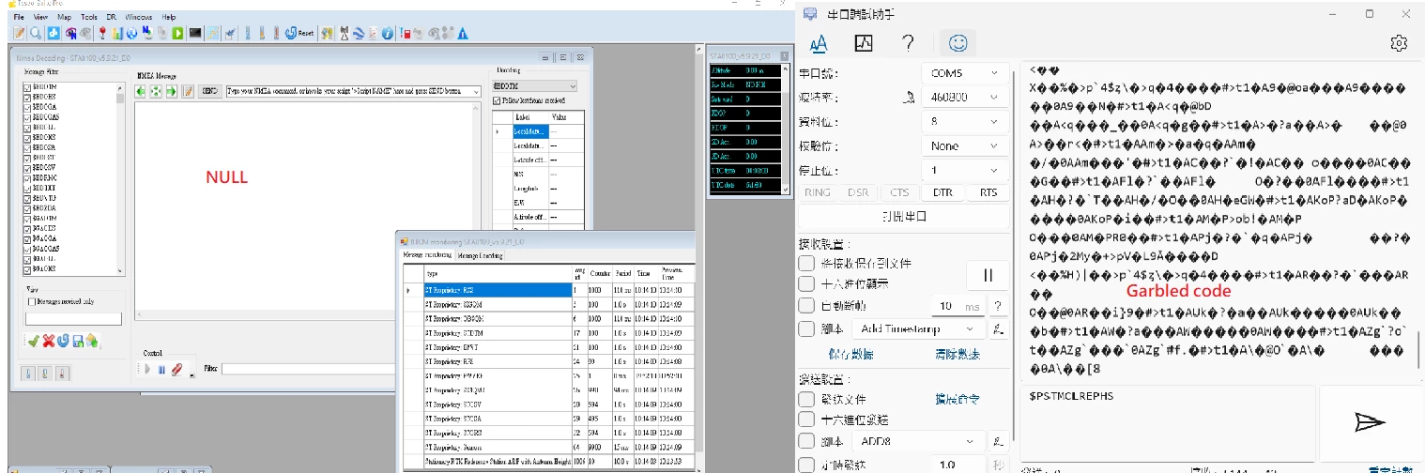The image size is (1425, 473).
Task: Enable 自動斷幀 checkbox
Action: (x=805, y=306)
